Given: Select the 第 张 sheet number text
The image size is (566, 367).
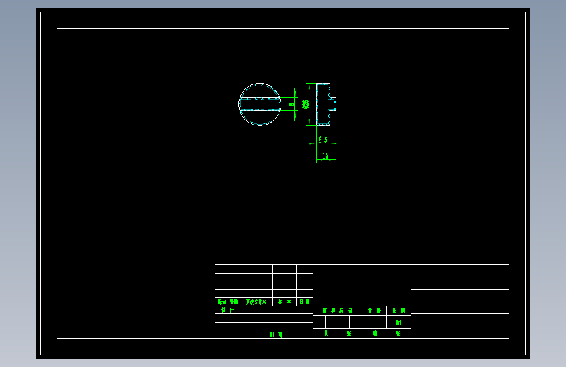Looking at the screenshot, I should coord(386,334).
